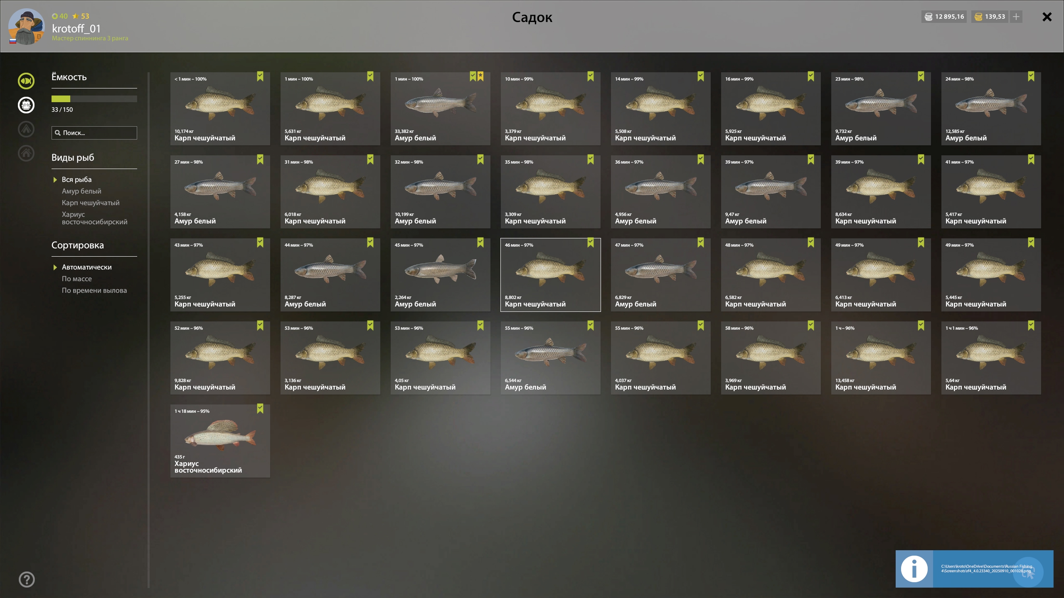Sort fish По времени вылова
Viewport: 1064px width, 598px height.
(x=94, y=290)
